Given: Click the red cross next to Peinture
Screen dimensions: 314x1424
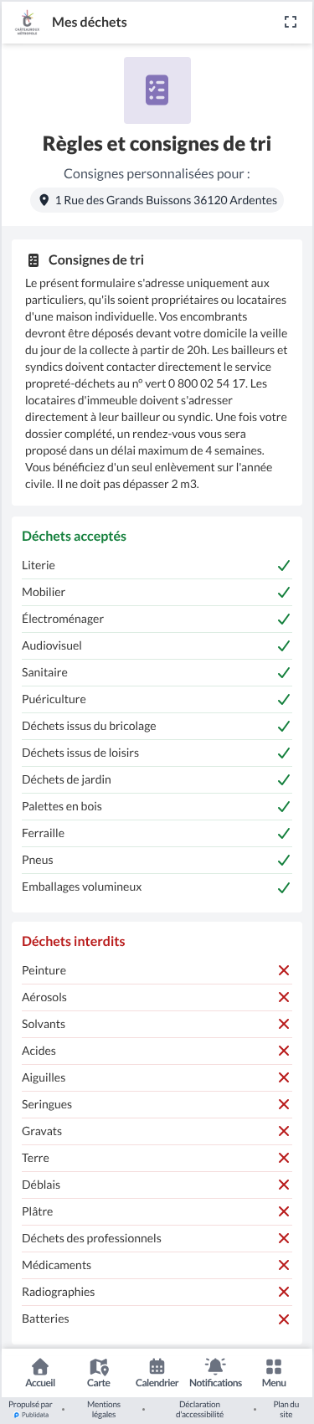Looking at the screenshot, I should pos(284,971).
